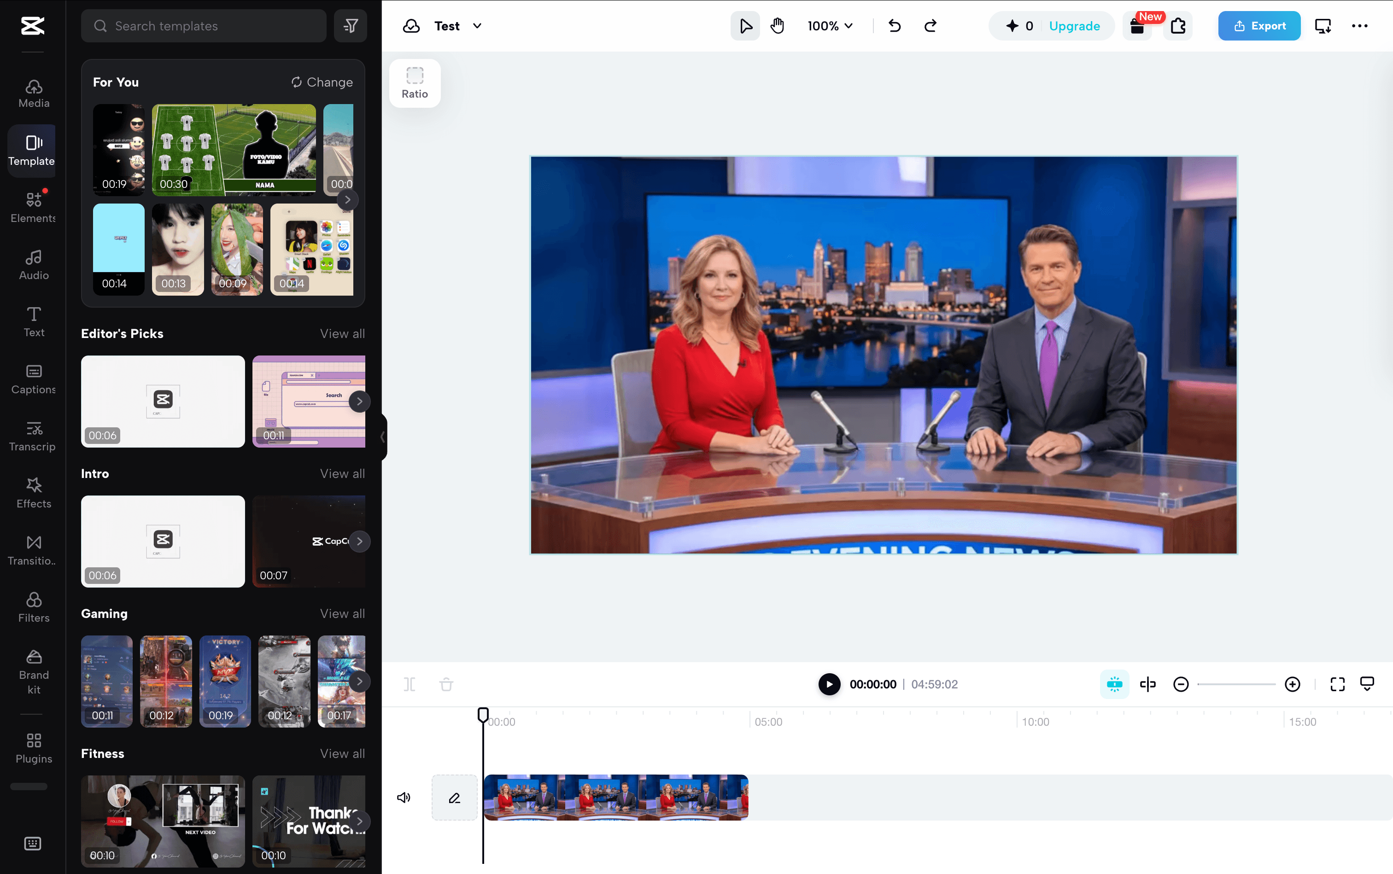
Task: Open the Effects panel
Action: (x=34, y=493)
